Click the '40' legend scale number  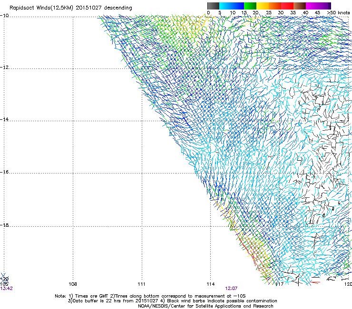(305, 13)
